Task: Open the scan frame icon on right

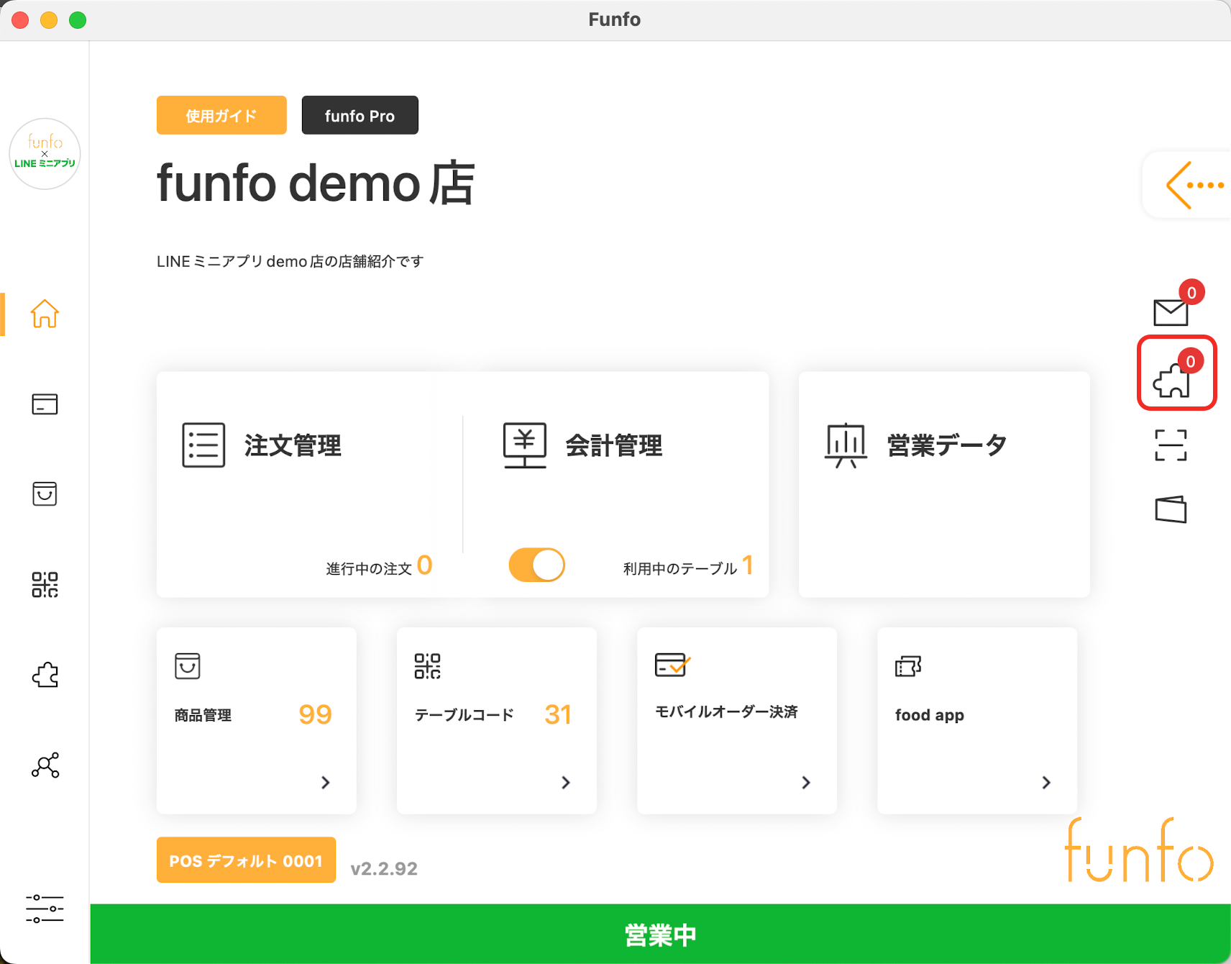Action: click(x=1171, y=445)
